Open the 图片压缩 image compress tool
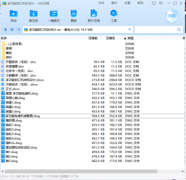The image size is (186, 180). [94, 13]
